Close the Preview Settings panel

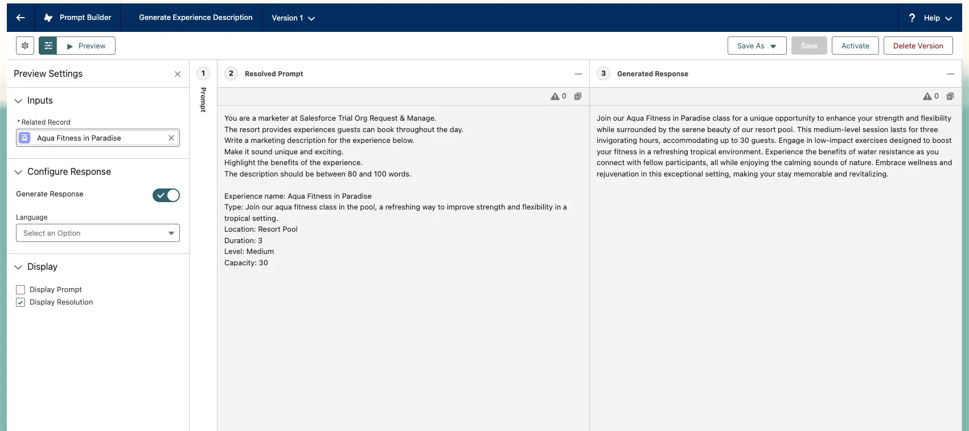pos(178,74)
